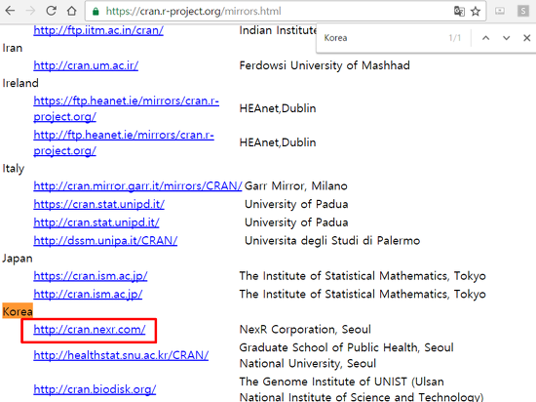The image size is (536, 402).
Task: Open the https cran.stat.unipd.it link
Action: (98, 204)
